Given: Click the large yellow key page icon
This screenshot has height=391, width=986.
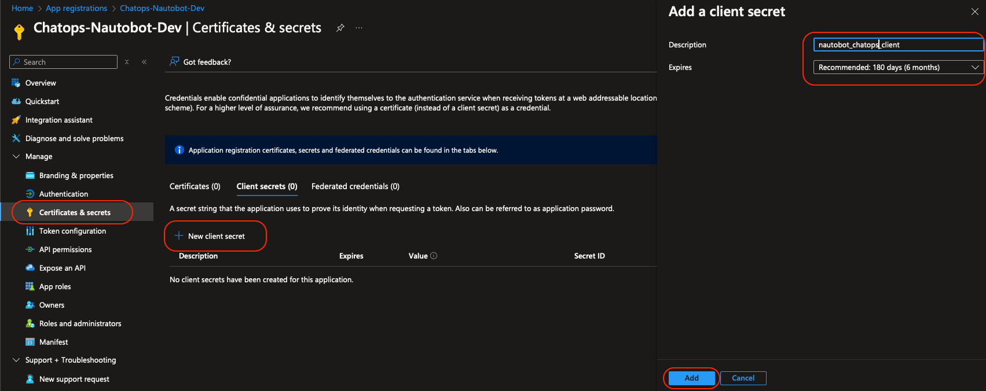Looking at the screenshot, I should 19,32.
